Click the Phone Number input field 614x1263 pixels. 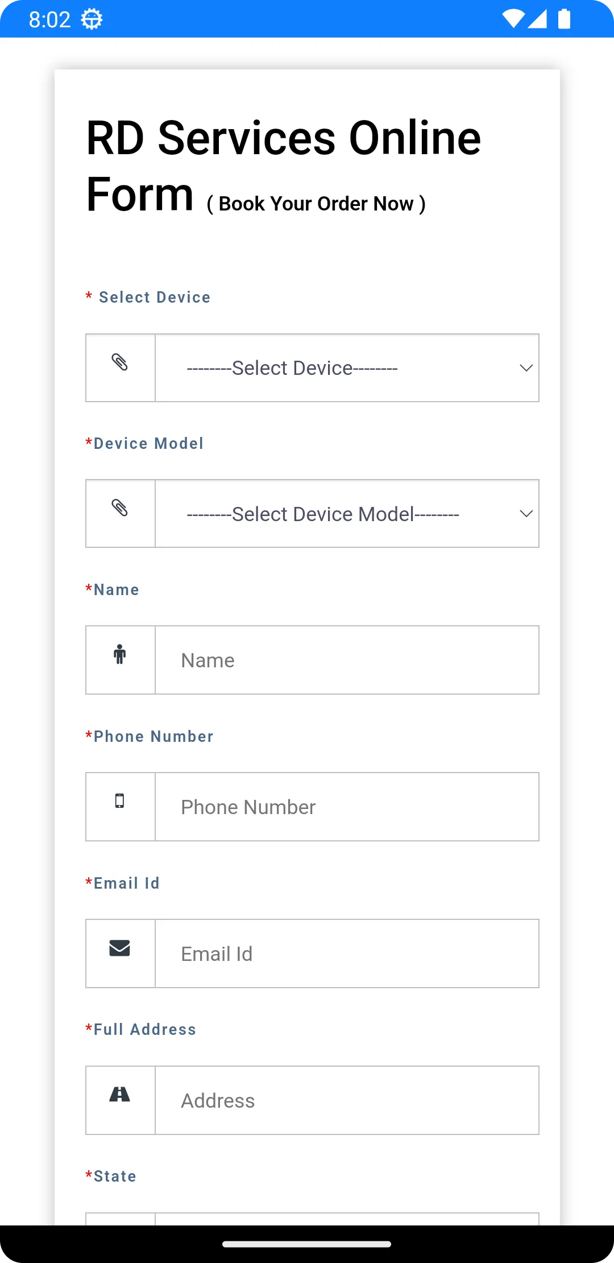pyautogui.click(x=347, y=806)
